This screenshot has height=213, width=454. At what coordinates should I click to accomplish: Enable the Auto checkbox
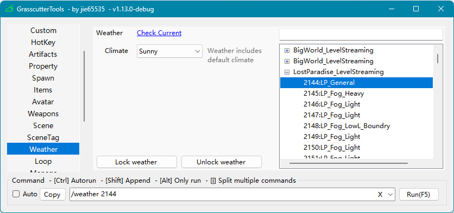click(16, 194)
